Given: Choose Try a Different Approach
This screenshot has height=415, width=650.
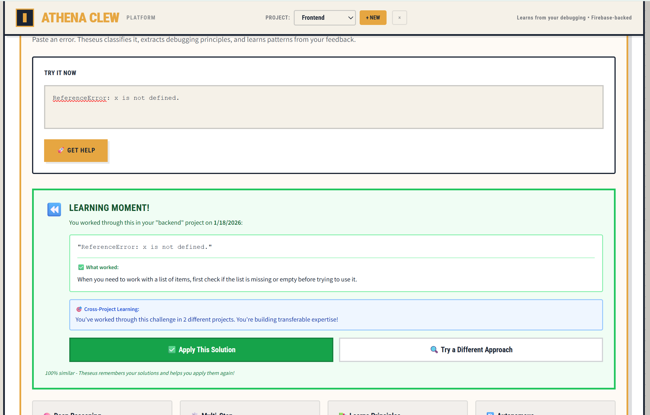Looking at the screenshot, I should [471, 350].
